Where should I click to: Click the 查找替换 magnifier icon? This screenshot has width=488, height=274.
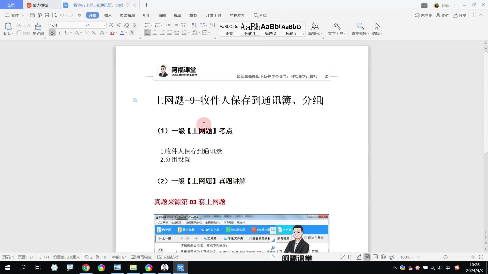click(360, 26)
